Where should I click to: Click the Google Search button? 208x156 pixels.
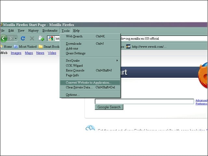(x=109, y=107)
